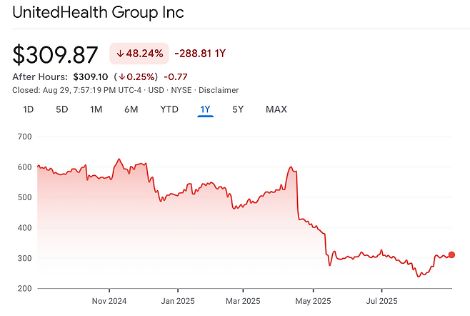View the 5Y chart range
470x316 pixels.
(238, 109)
